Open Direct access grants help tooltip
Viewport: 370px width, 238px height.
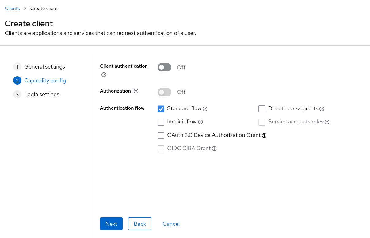322,109
